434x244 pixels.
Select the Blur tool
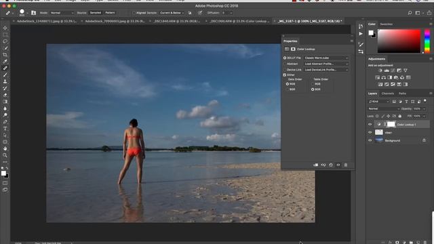[5, 108]
